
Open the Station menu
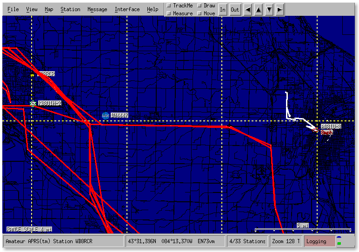point(70,9)
